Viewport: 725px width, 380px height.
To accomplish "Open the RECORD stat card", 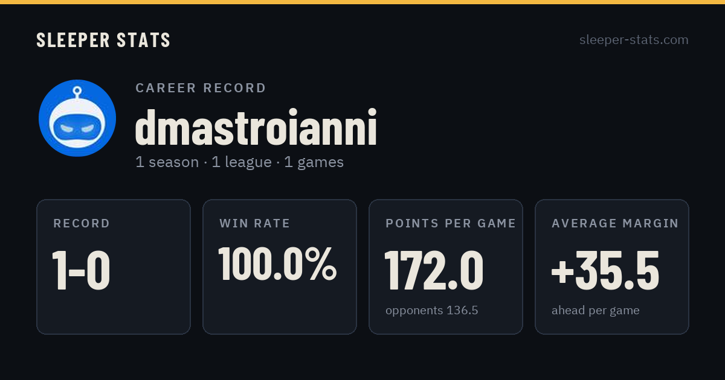I will click(114, 267).
